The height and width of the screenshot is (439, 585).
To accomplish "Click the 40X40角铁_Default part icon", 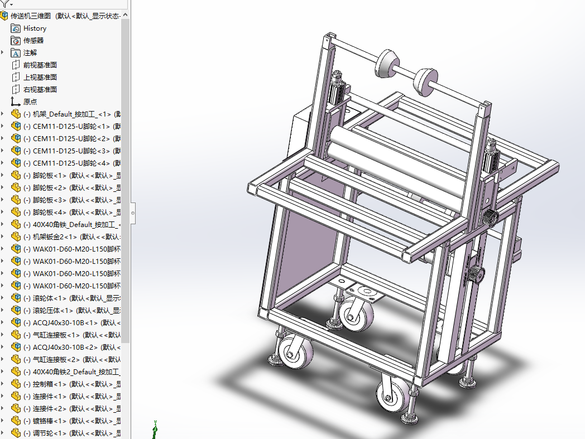I will (16, 225).
